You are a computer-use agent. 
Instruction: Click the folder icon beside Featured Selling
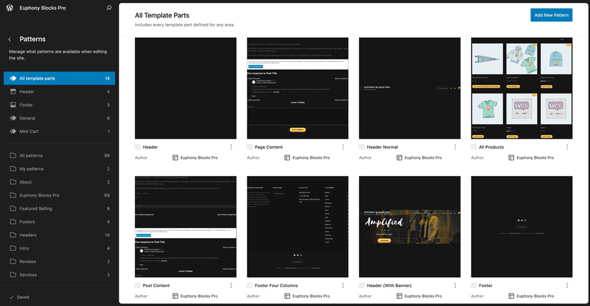[13, 209]
